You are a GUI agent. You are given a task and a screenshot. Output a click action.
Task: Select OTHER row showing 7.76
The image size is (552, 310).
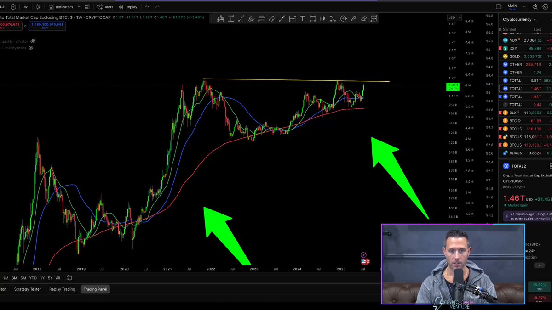point(525,73)
